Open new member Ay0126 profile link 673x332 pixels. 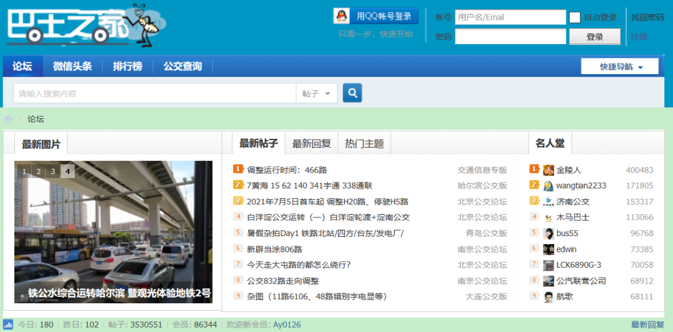[x=287, y=325]
